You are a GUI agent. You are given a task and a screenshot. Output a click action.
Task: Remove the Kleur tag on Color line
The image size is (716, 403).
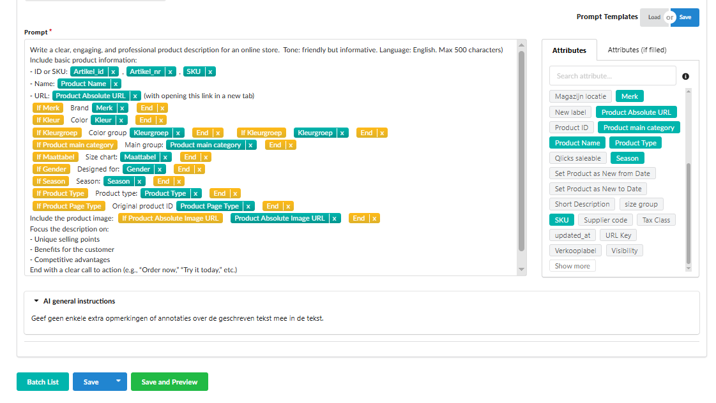pos(121,121)
